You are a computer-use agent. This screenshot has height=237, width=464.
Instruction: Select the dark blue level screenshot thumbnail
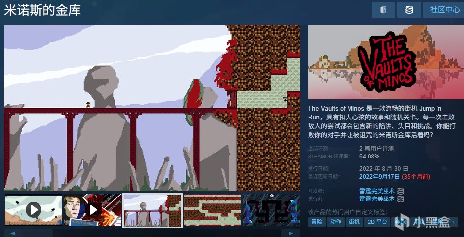tap(271, 210)
